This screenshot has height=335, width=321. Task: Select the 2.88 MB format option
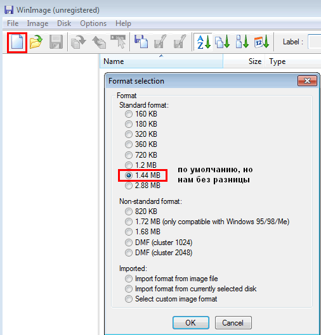point(143,186)
